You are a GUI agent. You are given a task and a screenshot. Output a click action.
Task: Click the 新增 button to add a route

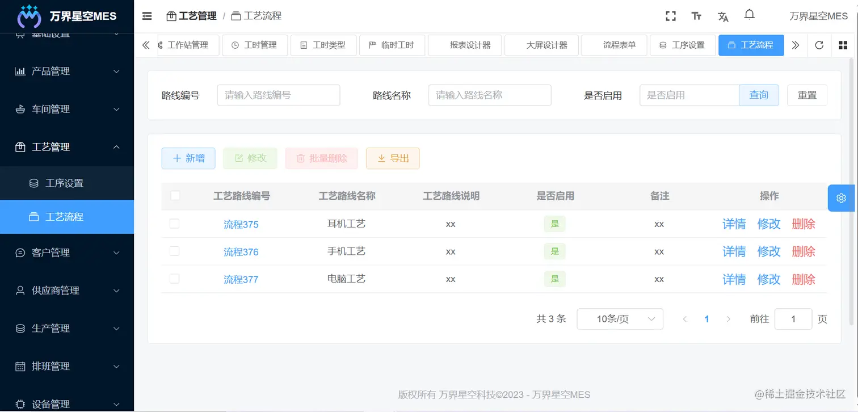[188, 158]
